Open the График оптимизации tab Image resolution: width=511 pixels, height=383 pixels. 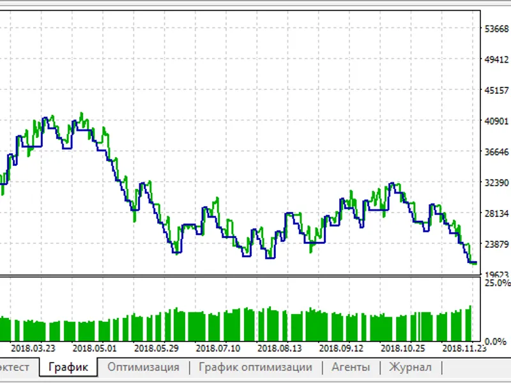coord(256,368)
